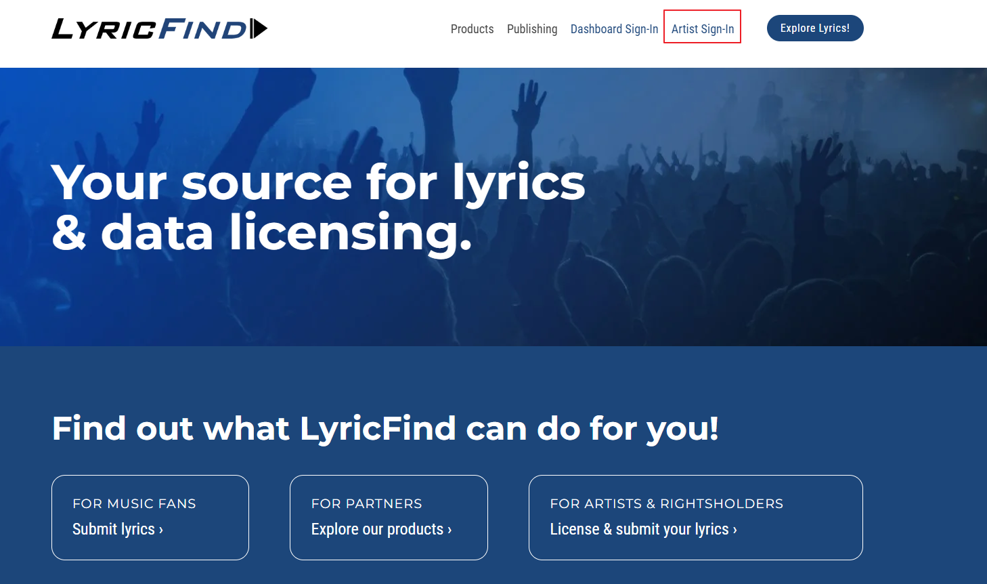
Task: Click the chevron after License & submit your lyrics
Action: 735,530
